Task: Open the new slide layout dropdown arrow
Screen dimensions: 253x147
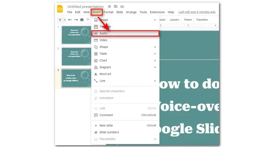Action: [65, 20]
